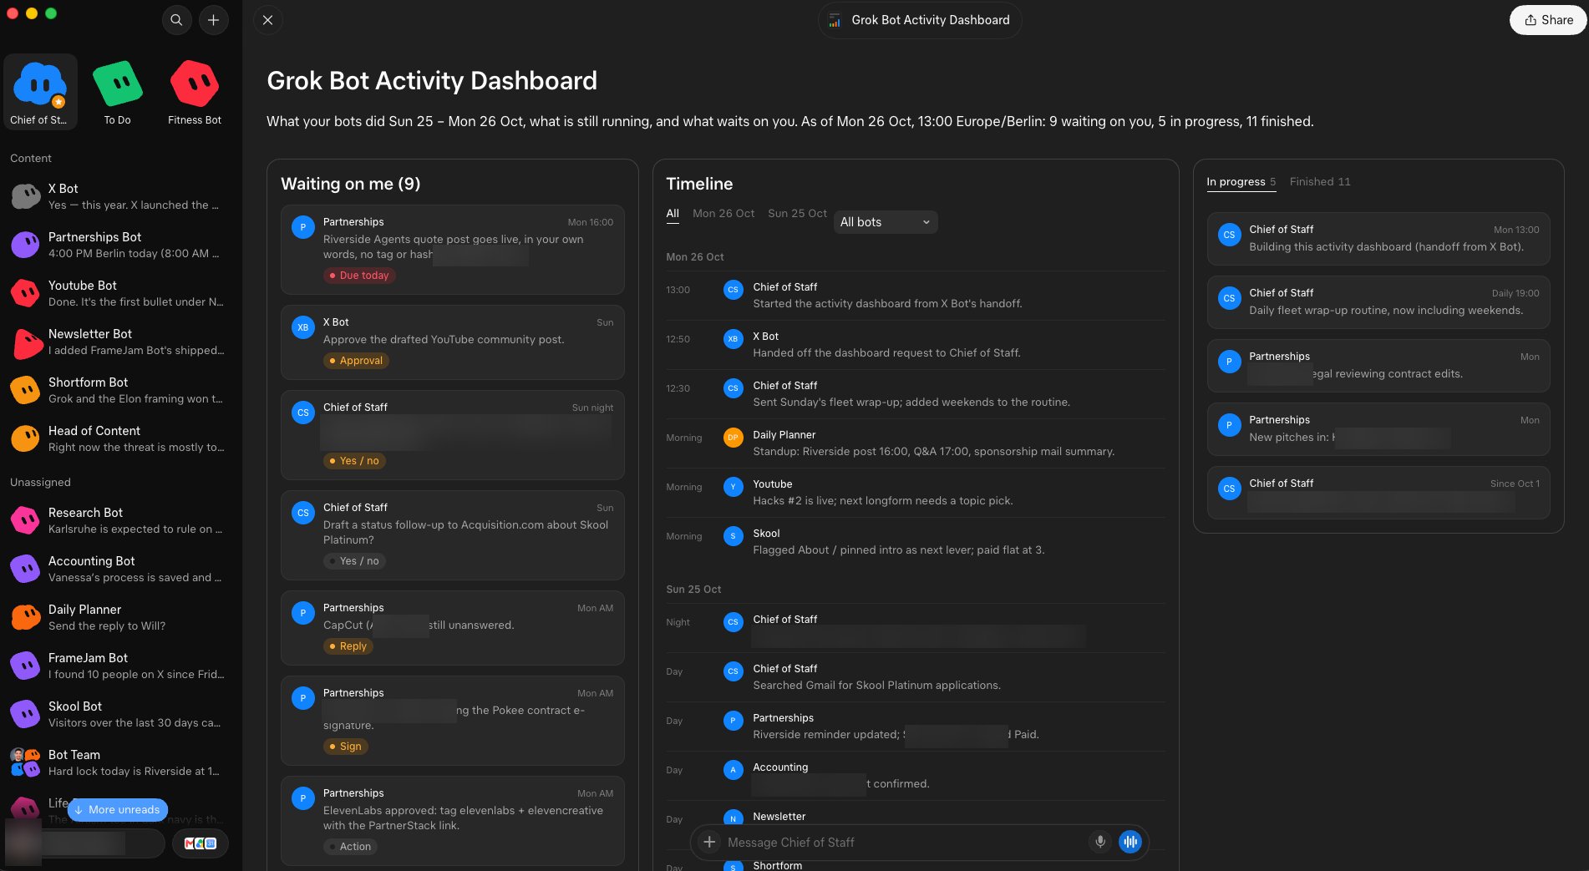Click the More unreads button

point(118,809)
